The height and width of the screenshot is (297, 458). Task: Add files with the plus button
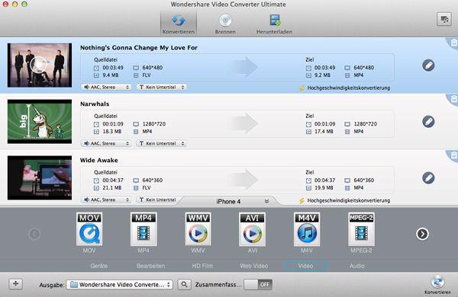click(x=16, y=283)
